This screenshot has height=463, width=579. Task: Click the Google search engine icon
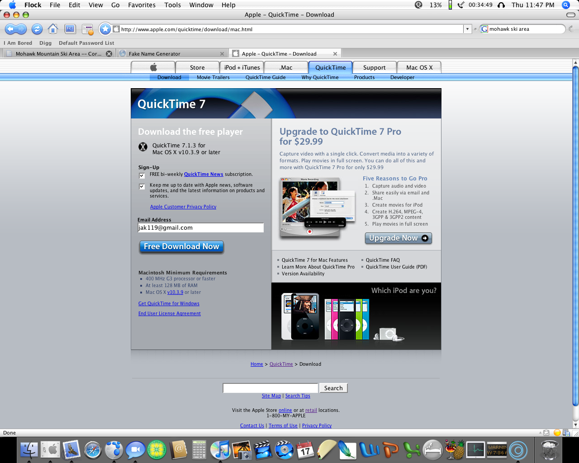pos(484,29)
